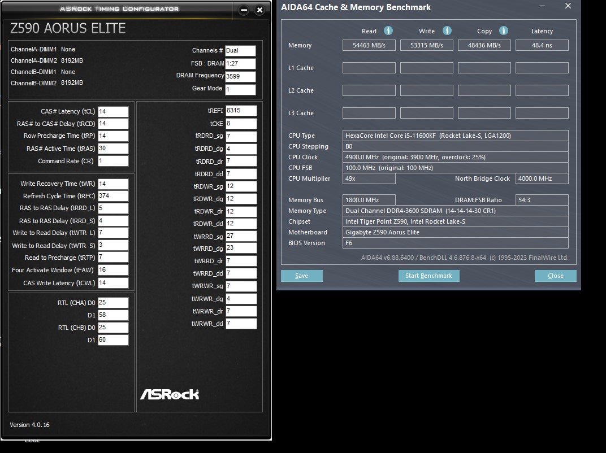Select the tRCD value field
The image size is (606, 453).
[113, 124]
